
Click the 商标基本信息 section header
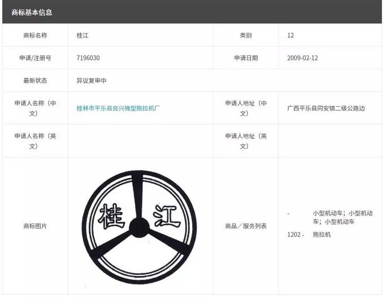(x=32, y=12)
